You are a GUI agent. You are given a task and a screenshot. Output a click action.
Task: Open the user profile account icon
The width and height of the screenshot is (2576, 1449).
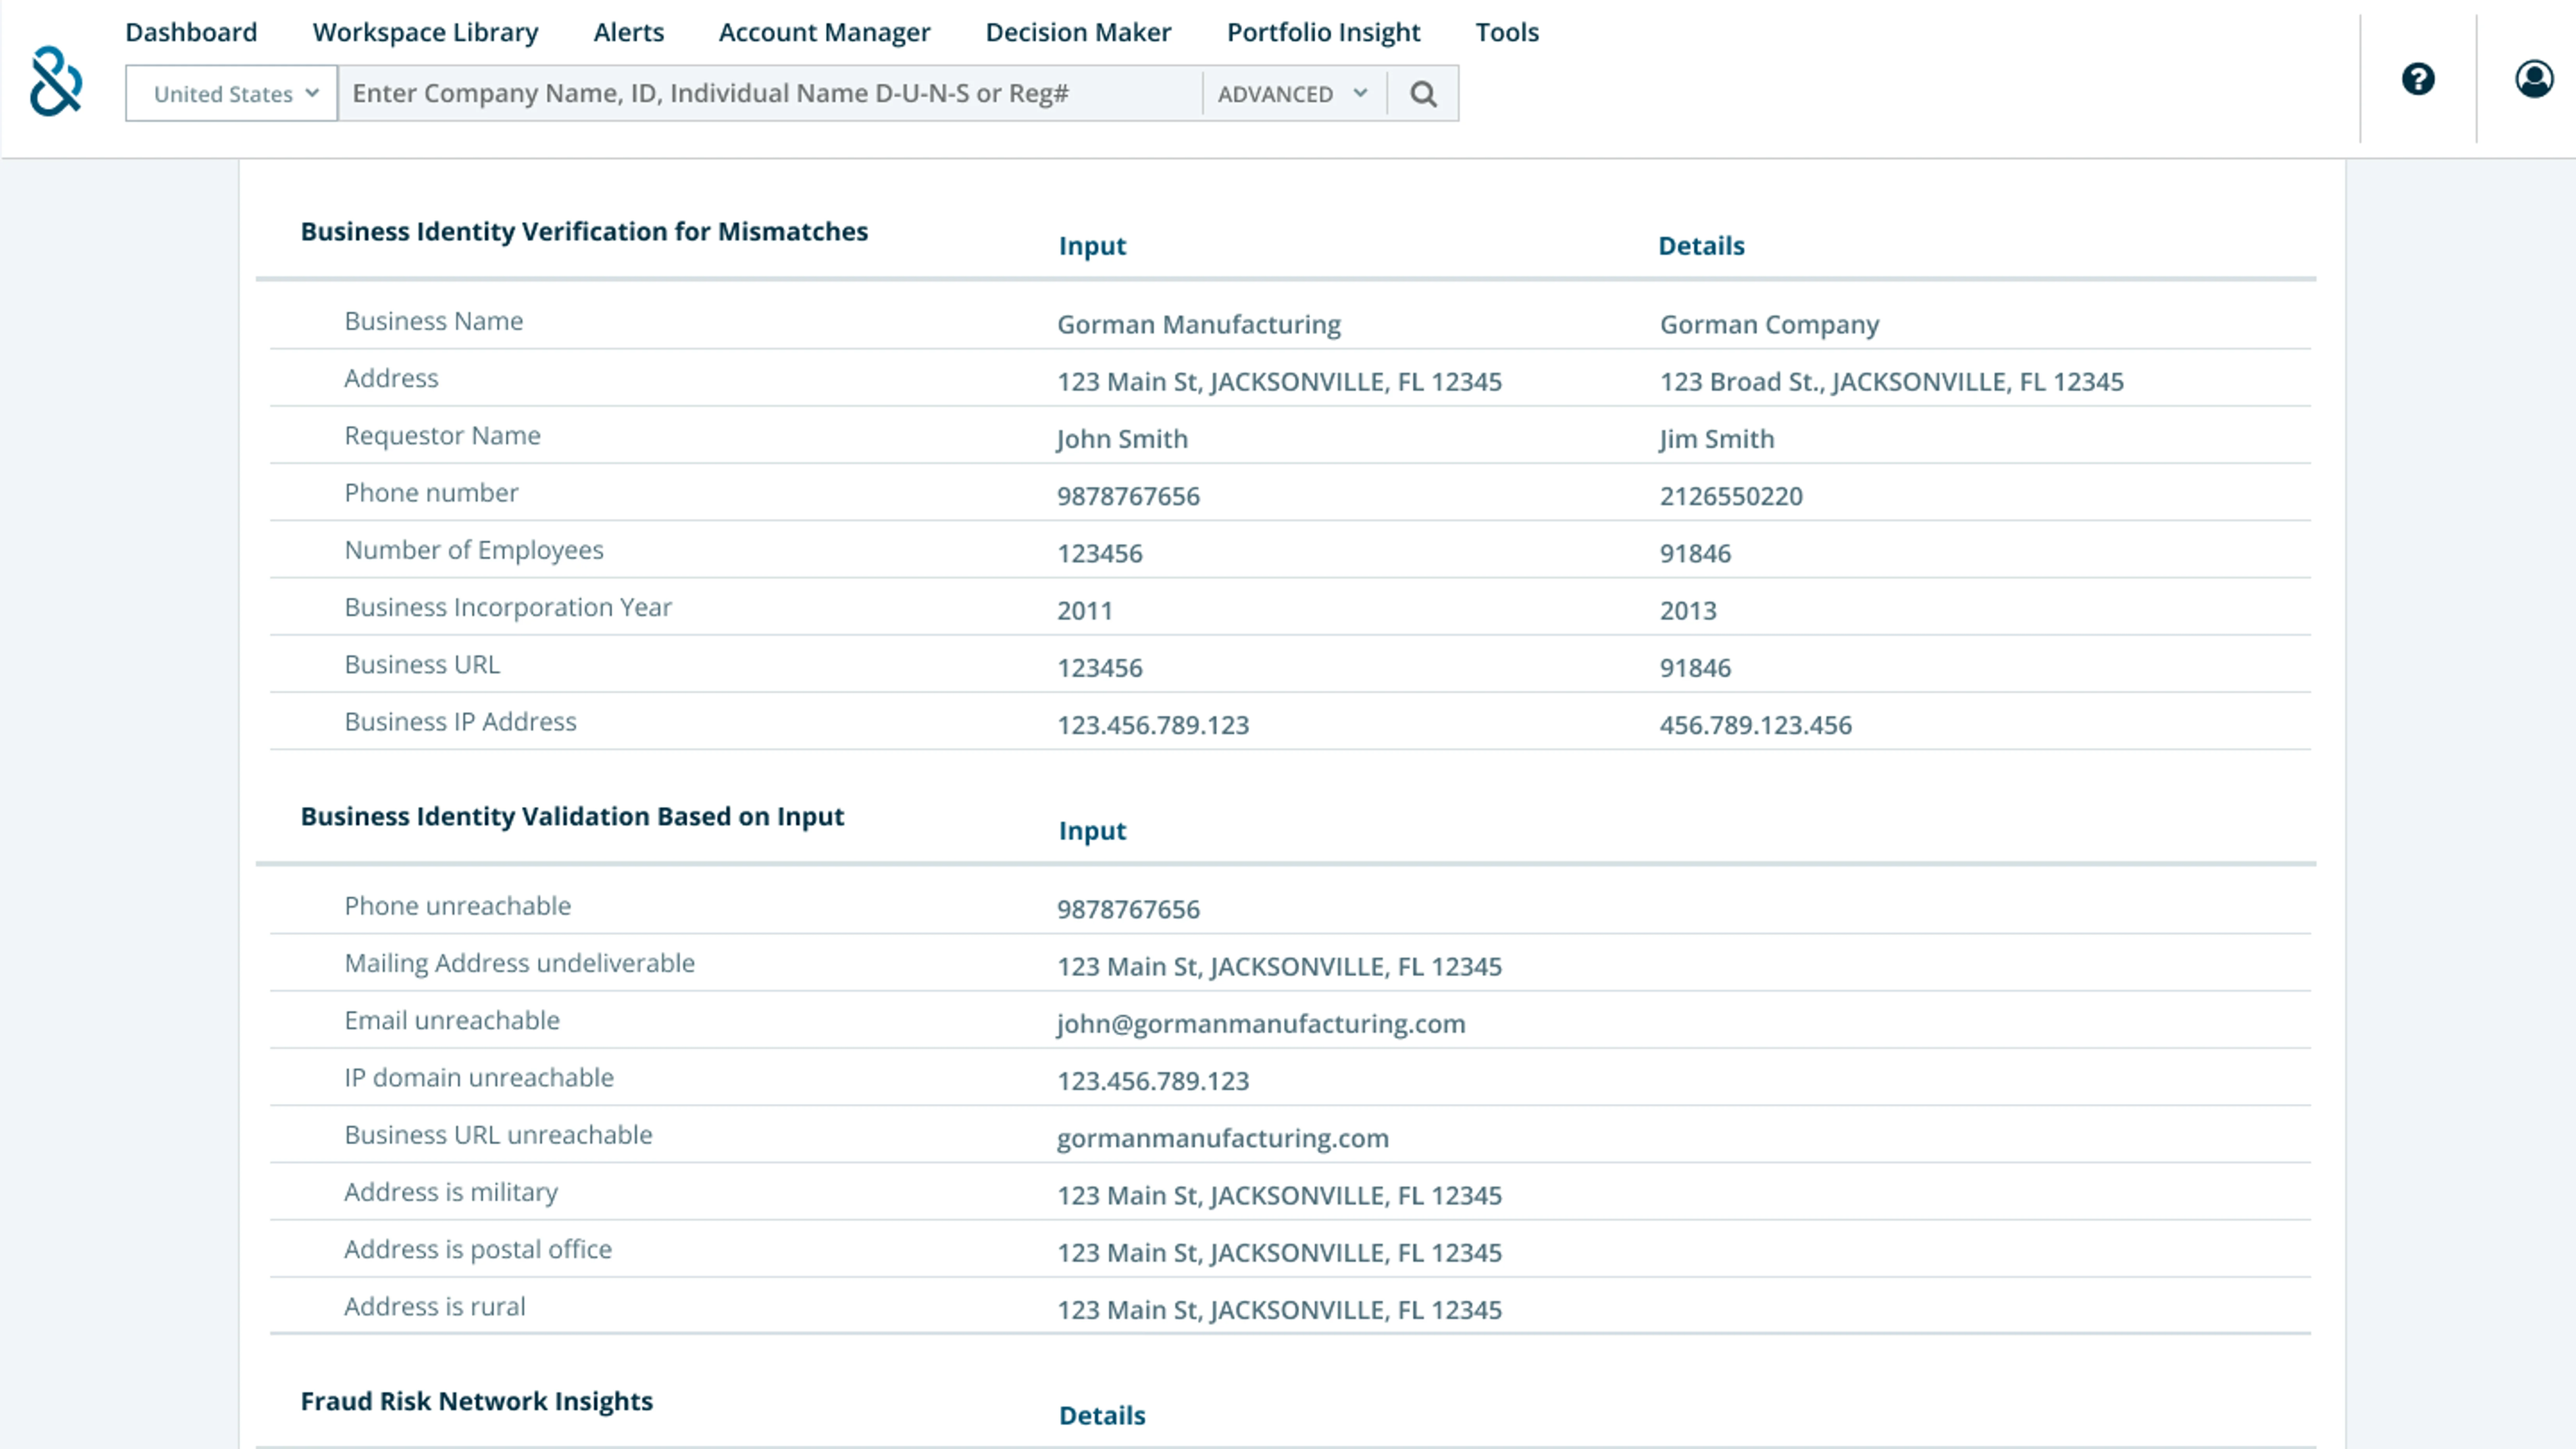tap(2533, 79)
